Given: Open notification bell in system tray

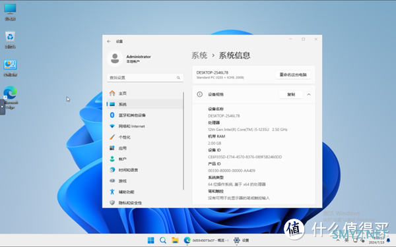Looking at the screenshot, I should tap(389, 240).
